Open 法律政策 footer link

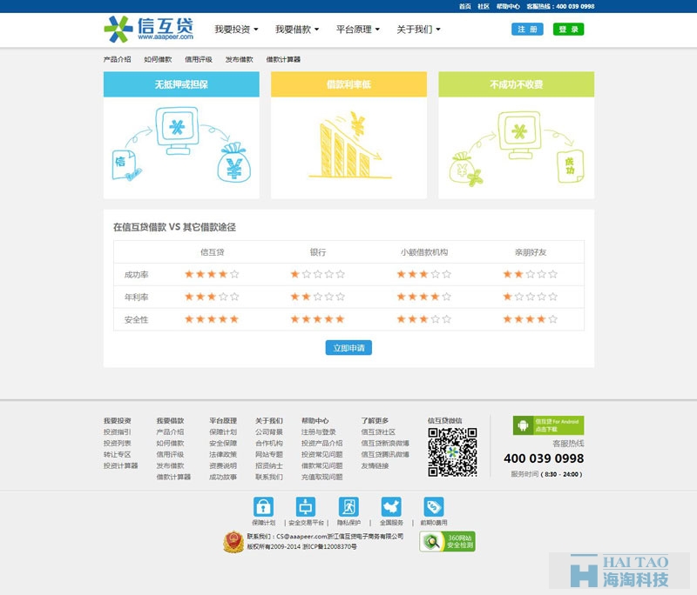click(223, 454)
